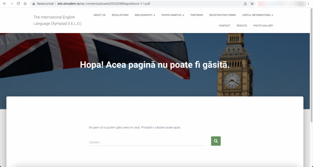Bookmark this page with the star icon

click(x=252, y=4)
